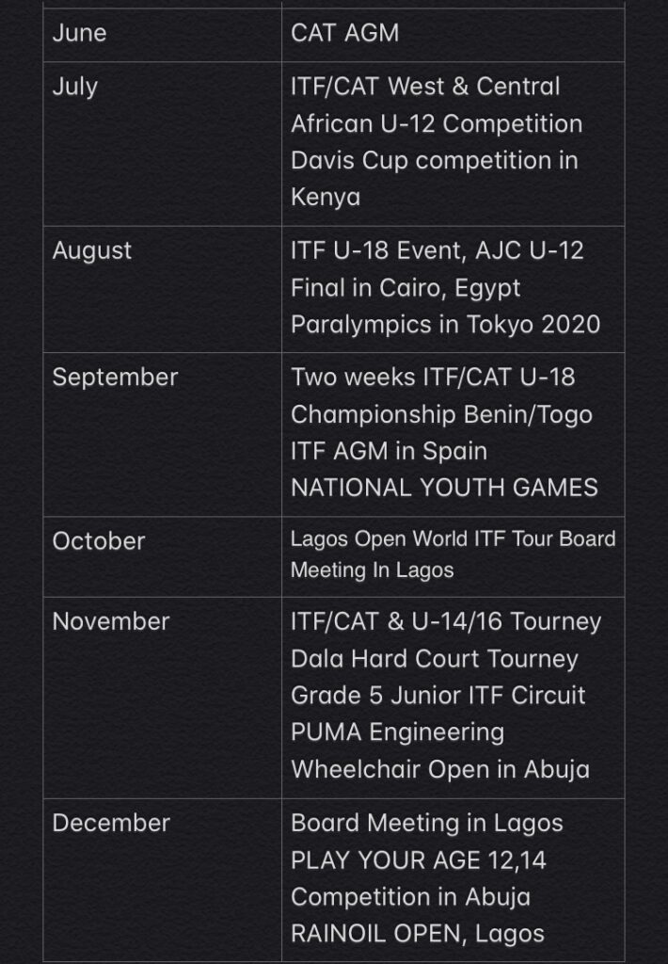The height and width of the screenshot is (964, 668).
Task: Select Davis Cup competition in Kenya text
Action: tap(435, 179)
